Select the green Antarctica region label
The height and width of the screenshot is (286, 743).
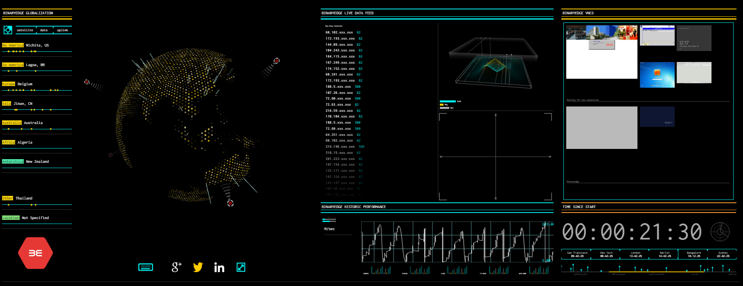coord(13,162)
